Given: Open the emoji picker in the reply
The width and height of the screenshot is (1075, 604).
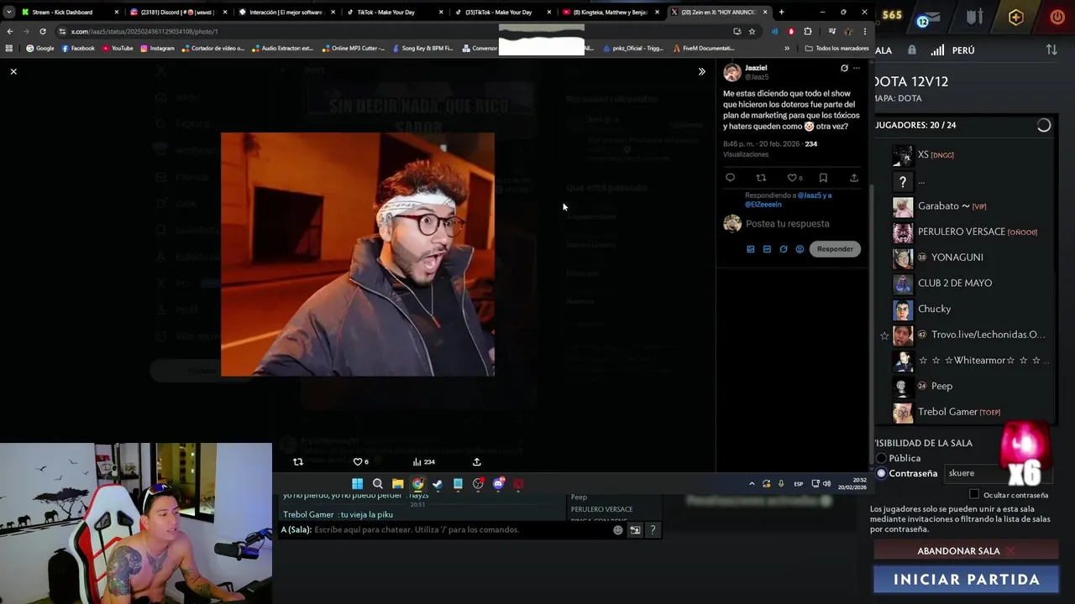Looking at the screenshot, I should (x=800, y=249).
